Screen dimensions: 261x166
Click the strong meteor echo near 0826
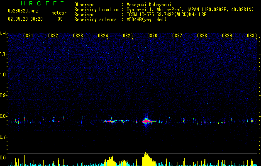coord(146,121)
